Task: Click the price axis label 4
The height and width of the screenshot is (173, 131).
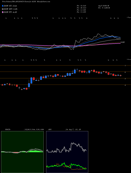Action: [125, 85]
